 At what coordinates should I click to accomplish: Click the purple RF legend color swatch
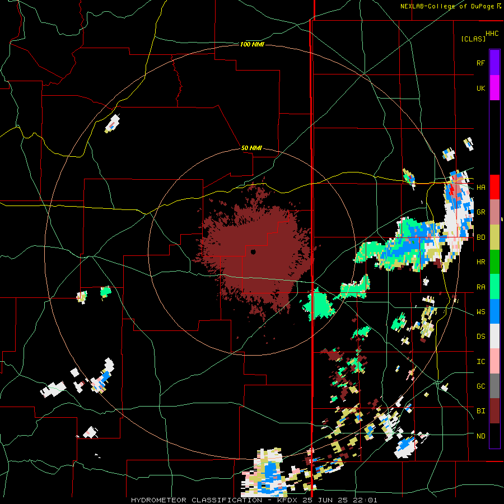[x=494, y=63]
